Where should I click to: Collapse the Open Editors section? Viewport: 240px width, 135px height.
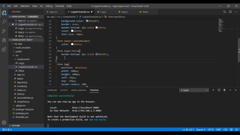10,16
